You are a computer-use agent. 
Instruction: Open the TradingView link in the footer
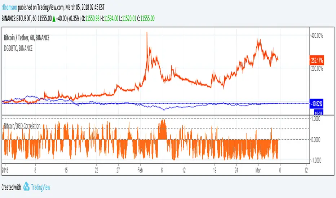40,188
